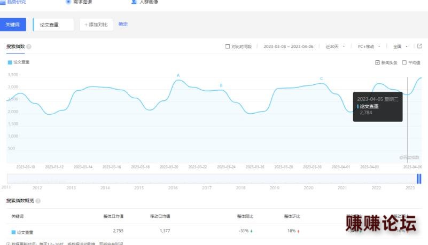Click the help icon next to 搜索指数
428x245 pixels.
pyautogui.click(x=29, y=46)
